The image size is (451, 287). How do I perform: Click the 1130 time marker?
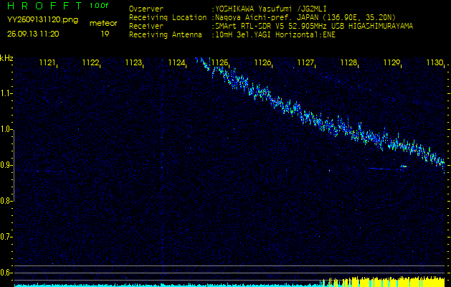pos(435,63)
